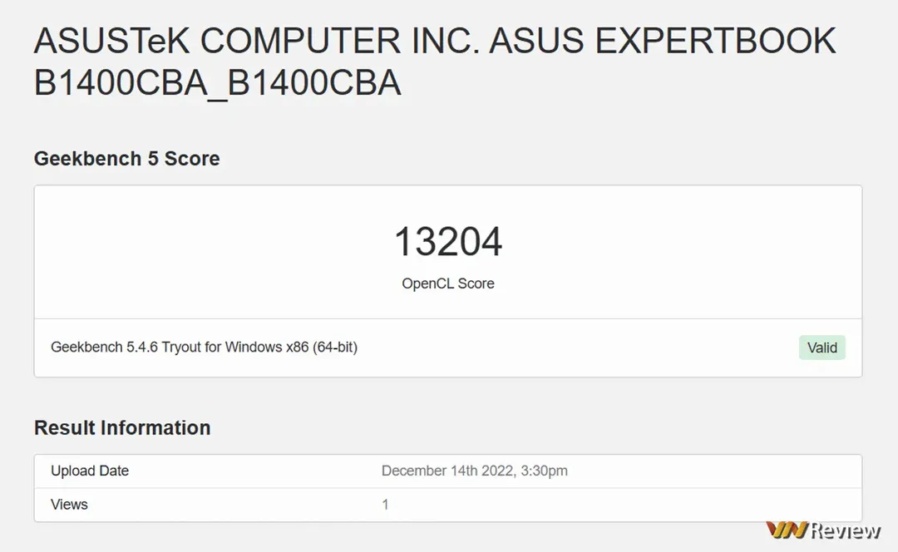Click the orange VN emblem in the watermark
Screen dimensions: 898x552
click(786, 530)
